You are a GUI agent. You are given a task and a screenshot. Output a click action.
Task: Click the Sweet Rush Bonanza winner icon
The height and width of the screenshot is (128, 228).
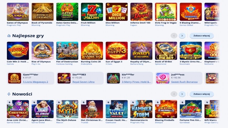pyautogui.click(x=163, y=78)
